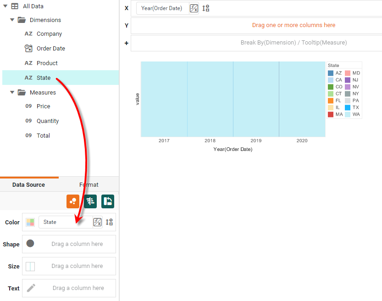Viewport: 382px width, 301px height.
Task: Click the Text pencil icon
Action: [31, 288]
